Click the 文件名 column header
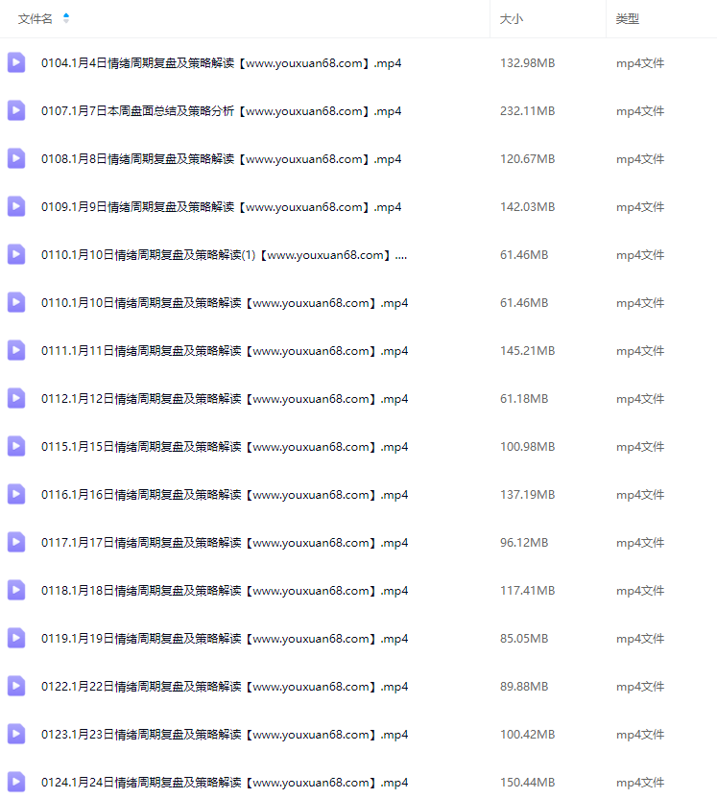717x798 pixels. (36, 19)
